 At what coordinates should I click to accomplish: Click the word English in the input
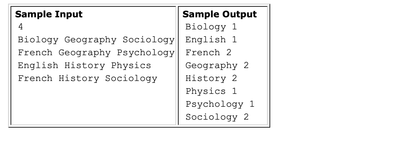(38, 66)
